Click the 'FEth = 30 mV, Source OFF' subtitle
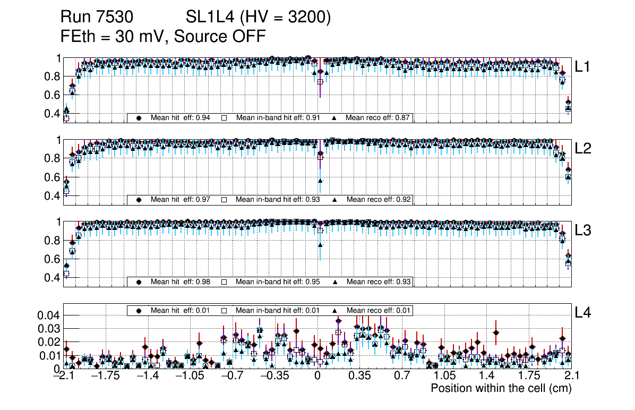This screenshot has width=635, height=410. [163, 36]
